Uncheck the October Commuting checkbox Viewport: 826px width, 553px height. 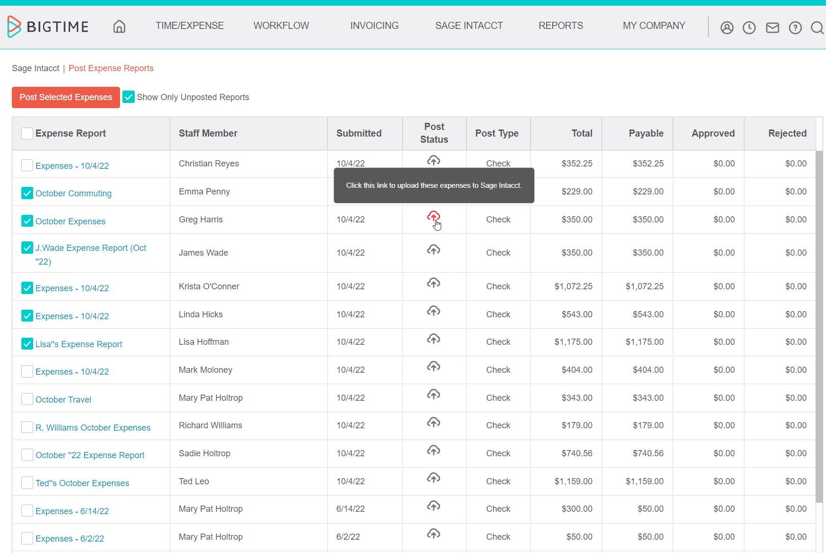pyautogui.click(x=28, y=193)
